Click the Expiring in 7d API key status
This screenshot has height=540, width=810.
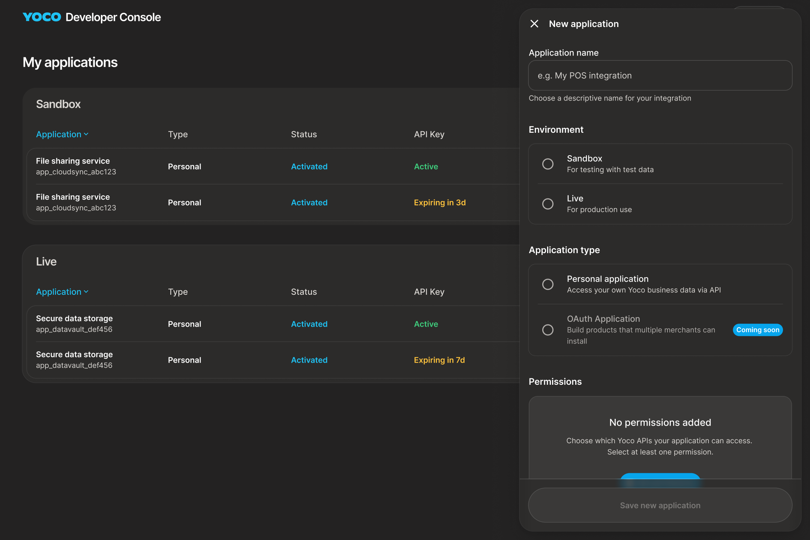point(439,360)
